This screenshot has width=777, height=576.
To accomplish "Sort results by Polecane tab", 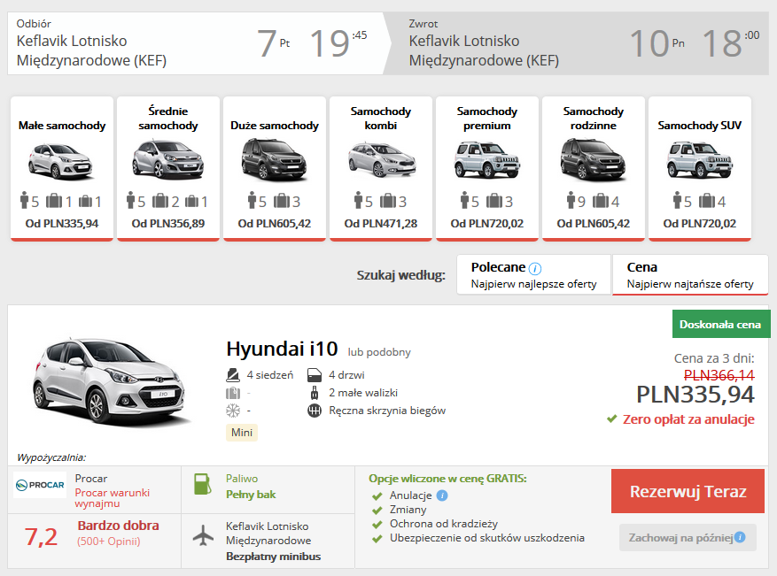I will coord(533,274).
